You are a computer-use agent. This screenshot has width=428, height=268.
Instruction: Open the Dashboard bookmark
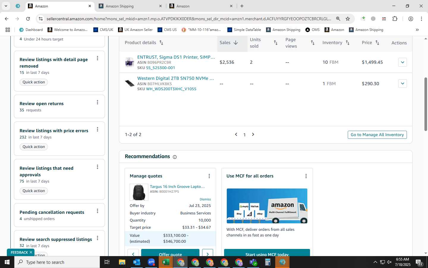click(x=31, y=30)
